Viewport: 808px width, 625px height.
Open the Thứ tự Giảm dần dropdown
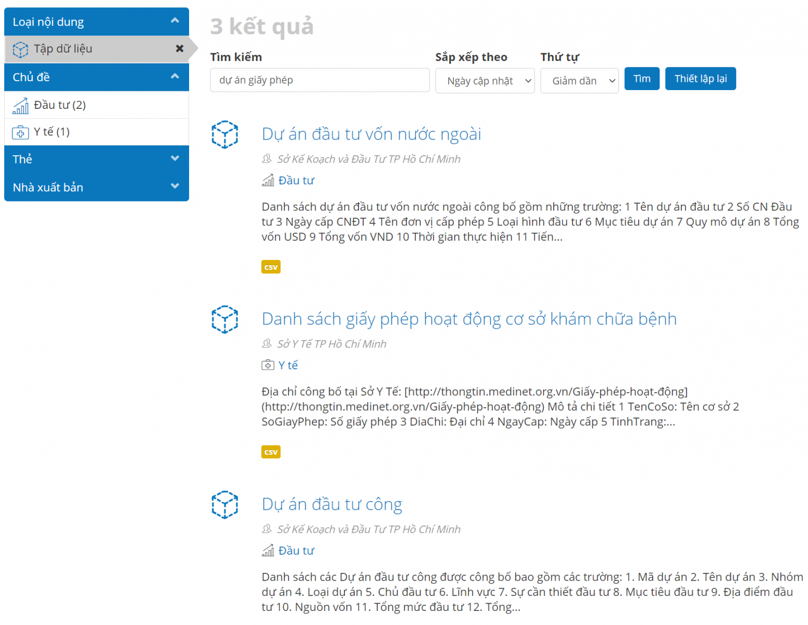pos(579,81)
